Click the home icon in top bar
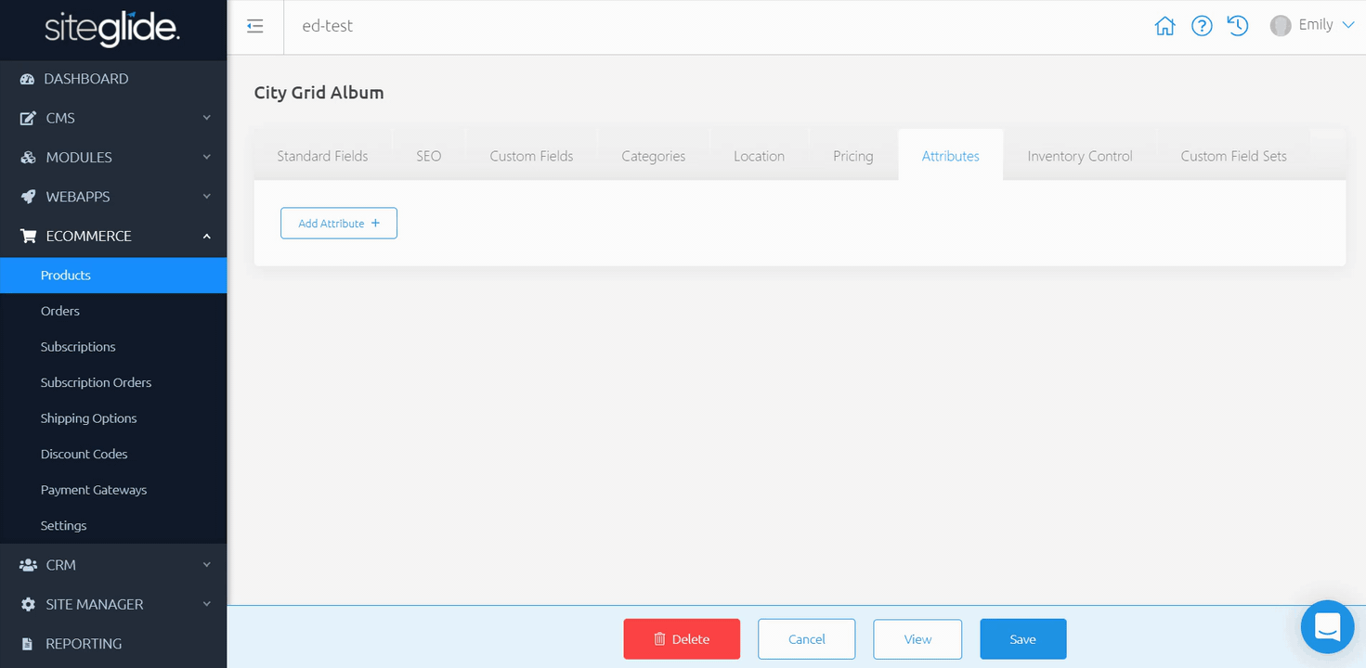 tap(1164, 26)
